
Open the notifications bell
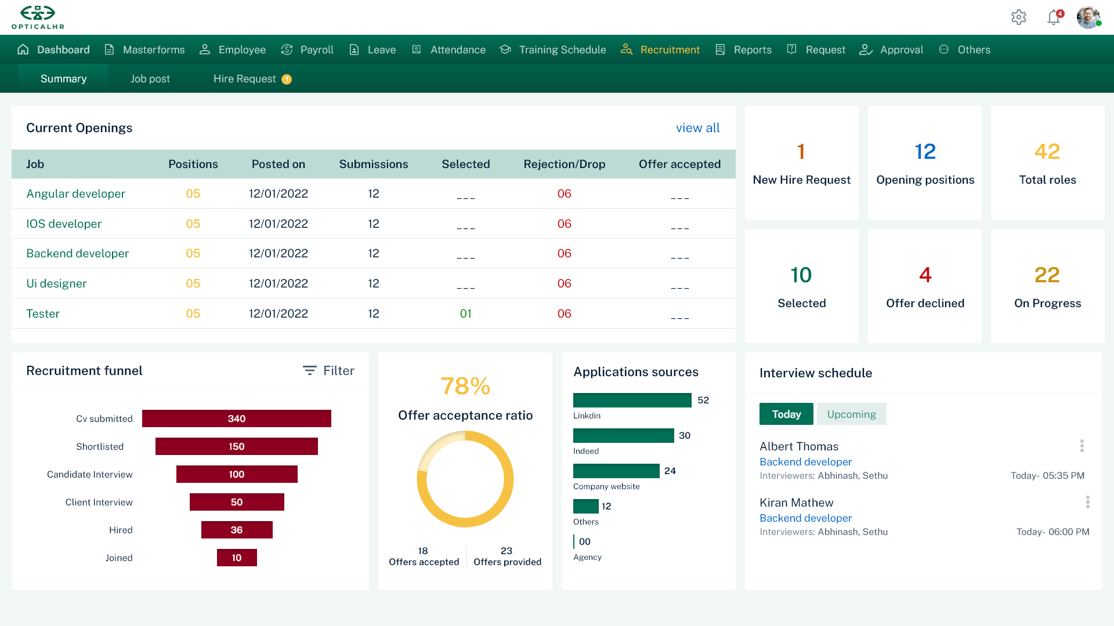(1054, 17)
